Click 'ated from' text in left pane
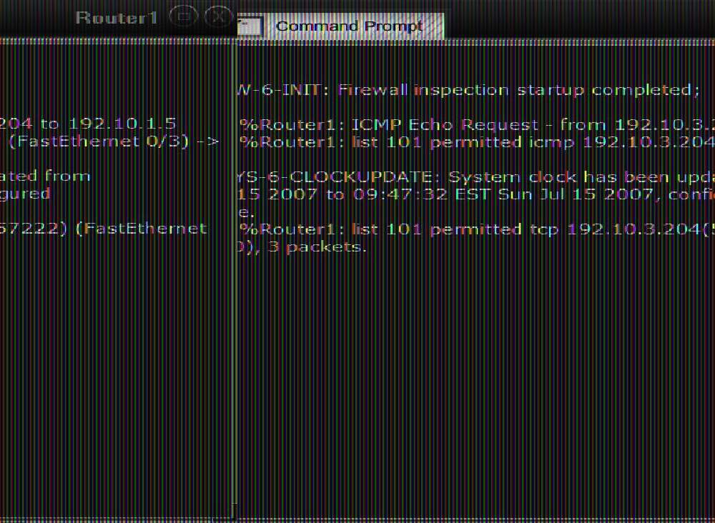Image resolution: width=715 pixels, height=523 pixels. point(45,176)
